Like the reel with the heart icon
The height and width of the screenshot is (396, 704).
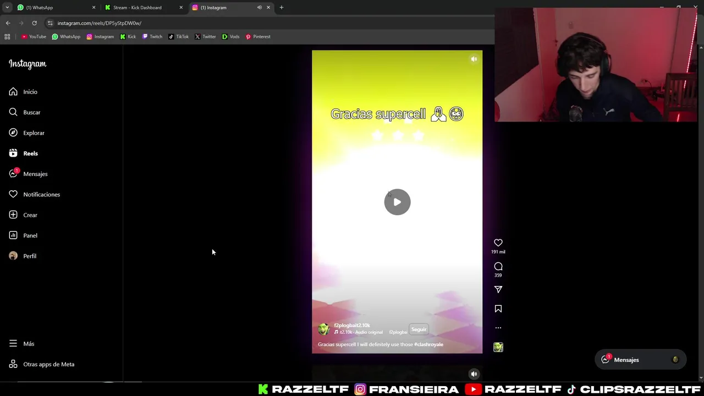tap(498, 243)
